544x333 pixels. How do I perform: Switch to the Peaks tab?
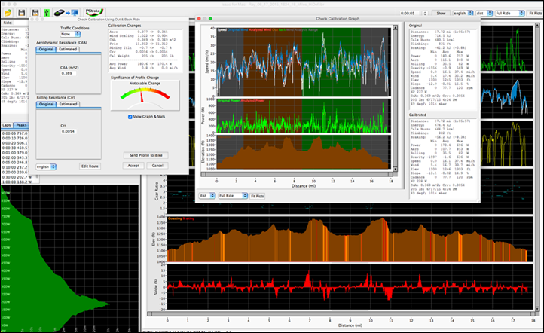21,125
